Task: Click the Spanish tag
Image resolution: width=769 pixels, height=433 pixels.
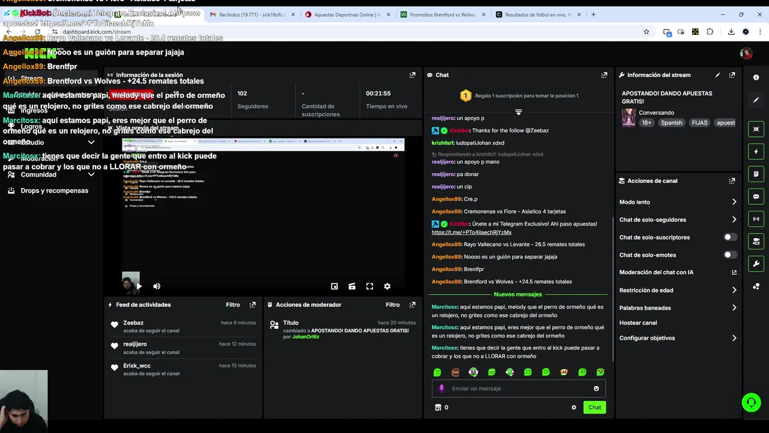Action: click(x=672, y=123)
